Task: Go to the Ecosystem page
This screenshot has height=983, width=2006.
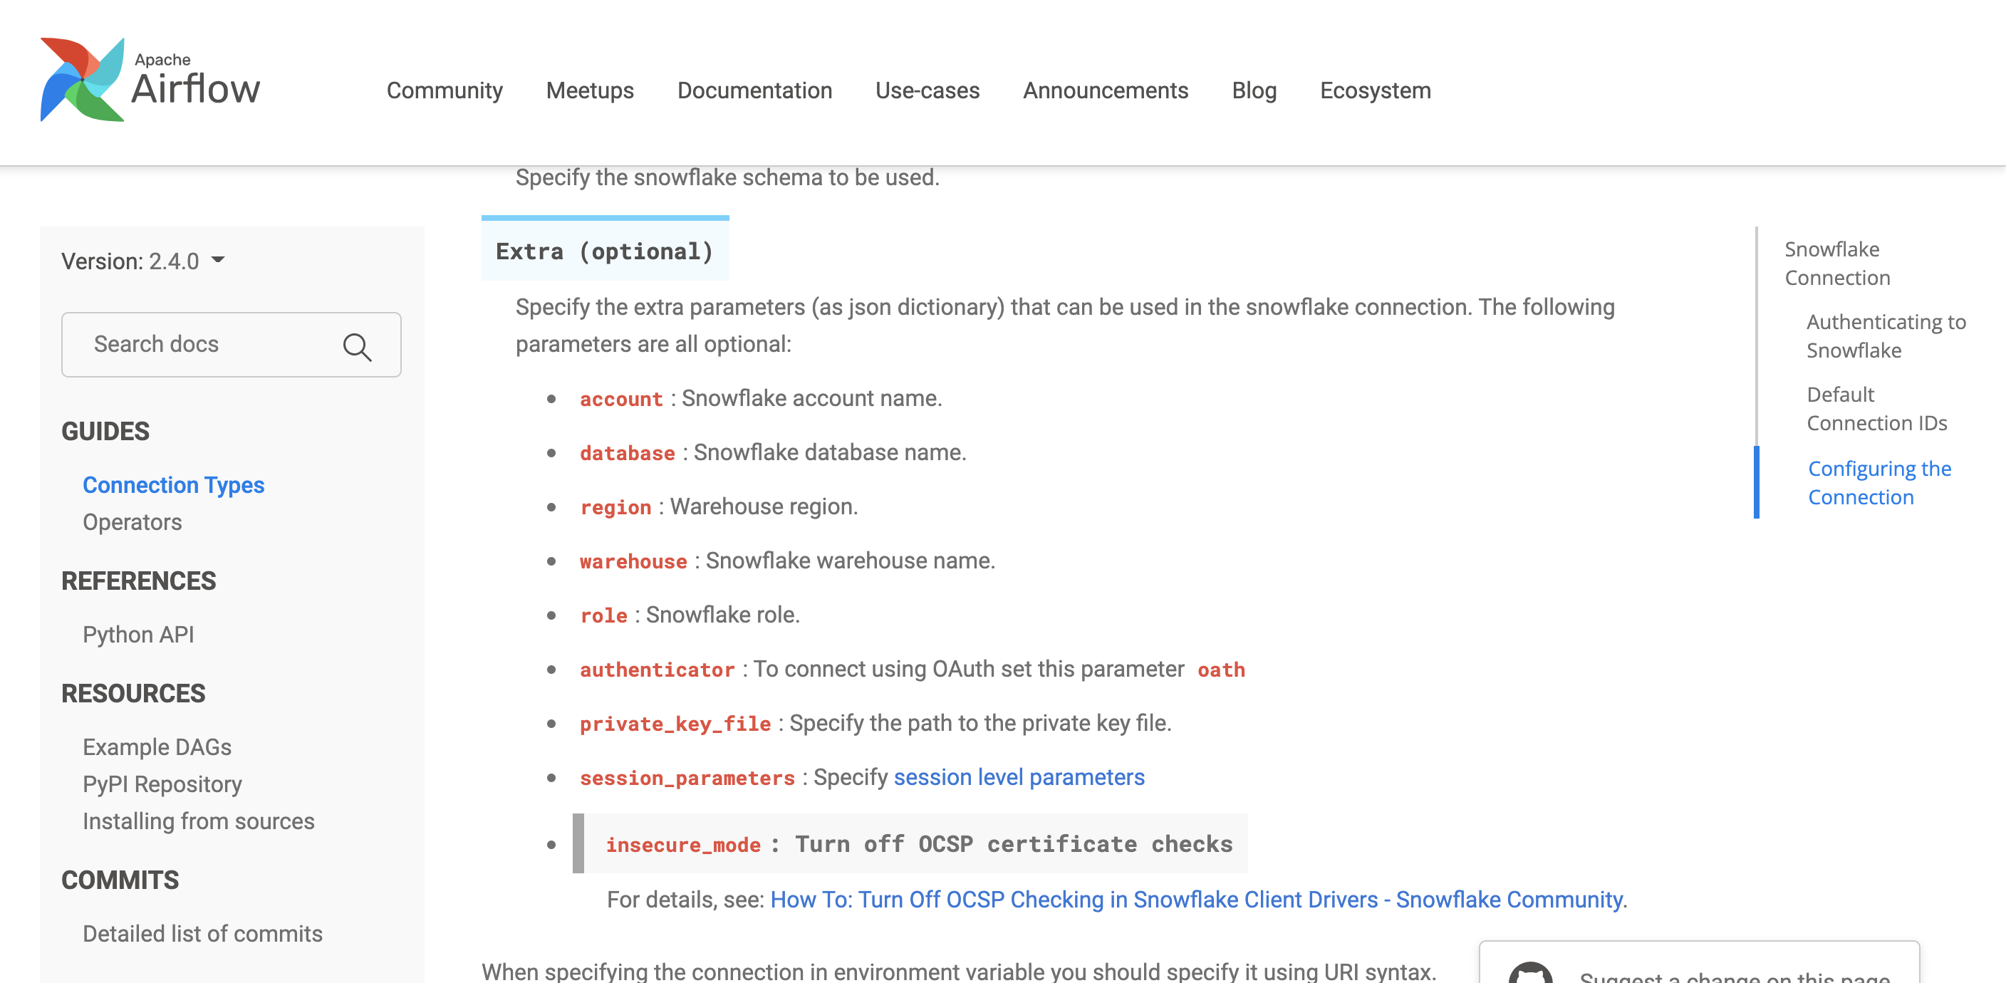Action: (x=1374, y=90)
